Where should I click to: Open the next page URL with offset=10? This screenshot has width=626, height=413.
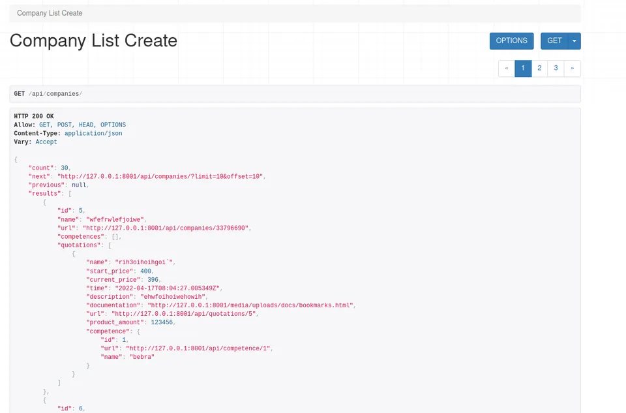coord(160,177)
